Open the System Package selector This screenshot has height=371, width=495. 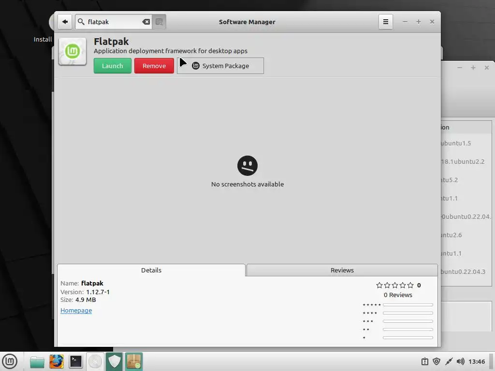[x=220, y=66]
